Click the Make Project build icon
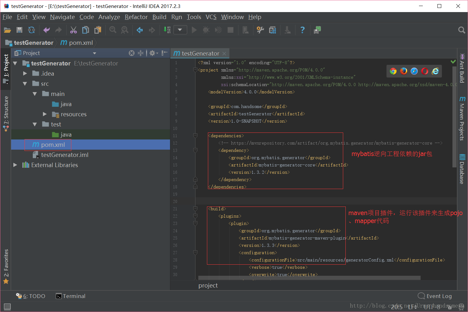 tap(167, 30)
